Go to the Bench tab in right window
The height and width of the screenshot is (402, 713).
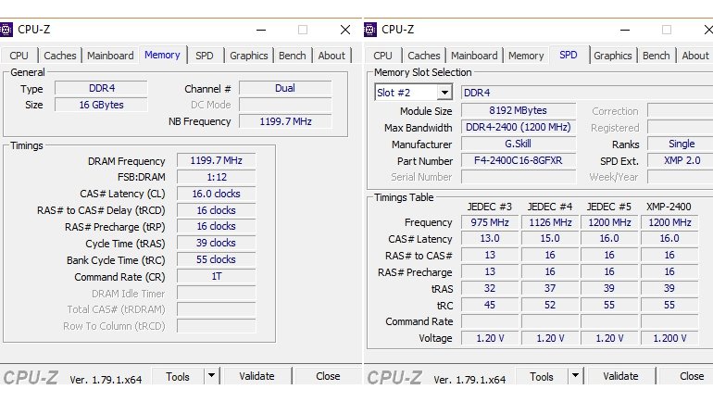(656, 56)
